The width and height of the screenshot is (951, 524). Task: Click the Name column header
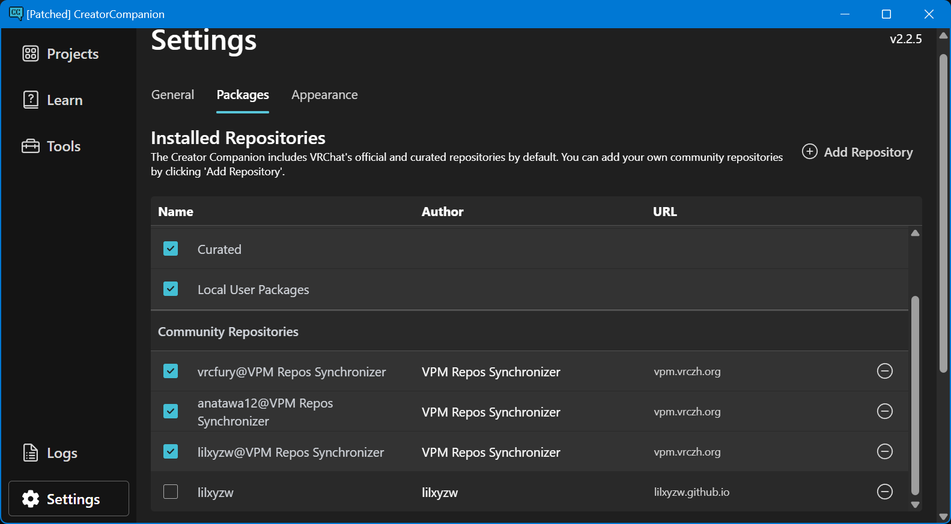175,211
